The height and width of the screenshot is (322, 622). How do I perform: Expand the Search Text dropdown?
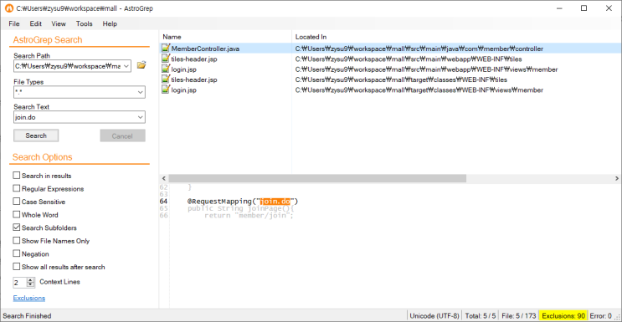click(141, 117)
